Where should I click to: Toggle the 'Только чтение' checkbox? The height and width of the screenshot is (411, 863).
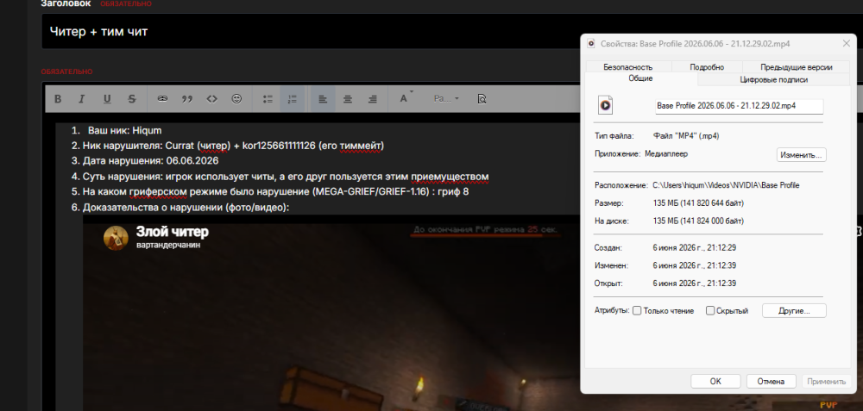coord(637,311)
